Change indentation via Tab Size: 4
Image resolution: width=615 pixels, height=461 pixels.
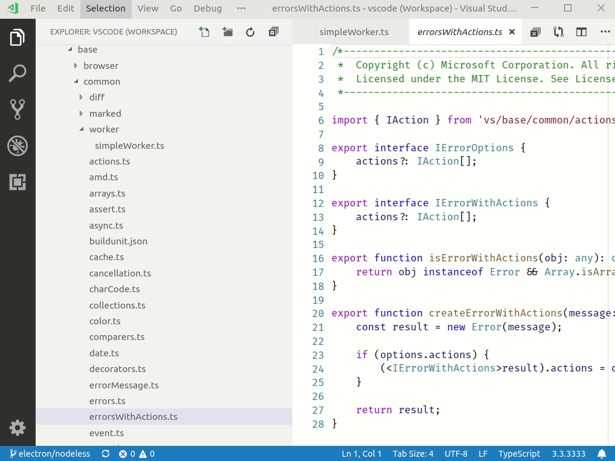[413, 454]
